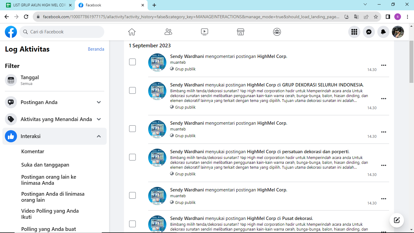Image resolution: width=414 pixels, height=233 pixels.
Task: Click the Log Aktivitas heading
Action: click(x=27, y=49)
